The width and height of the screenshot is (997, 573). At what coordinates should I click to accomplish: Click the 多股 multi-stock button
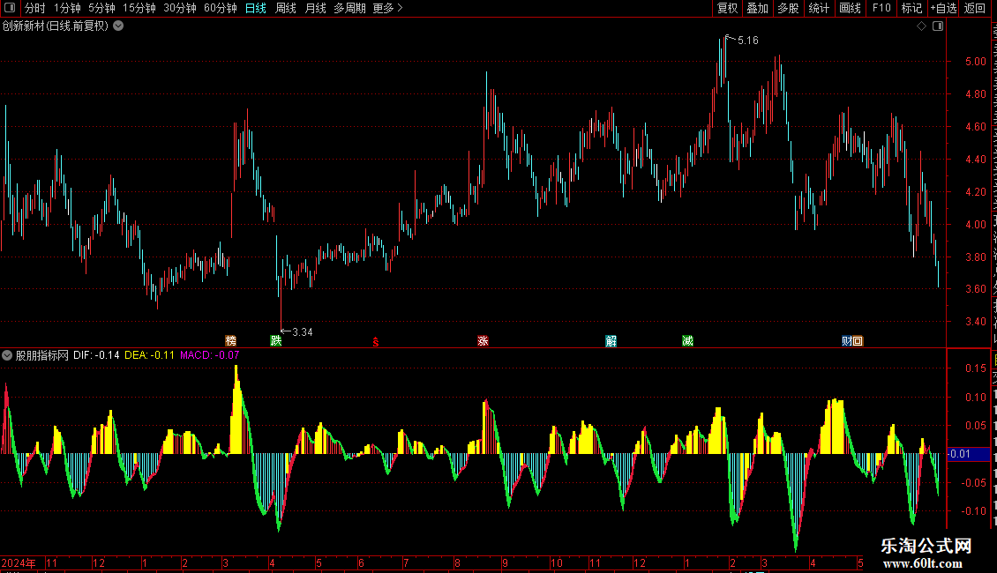(789, 8)
